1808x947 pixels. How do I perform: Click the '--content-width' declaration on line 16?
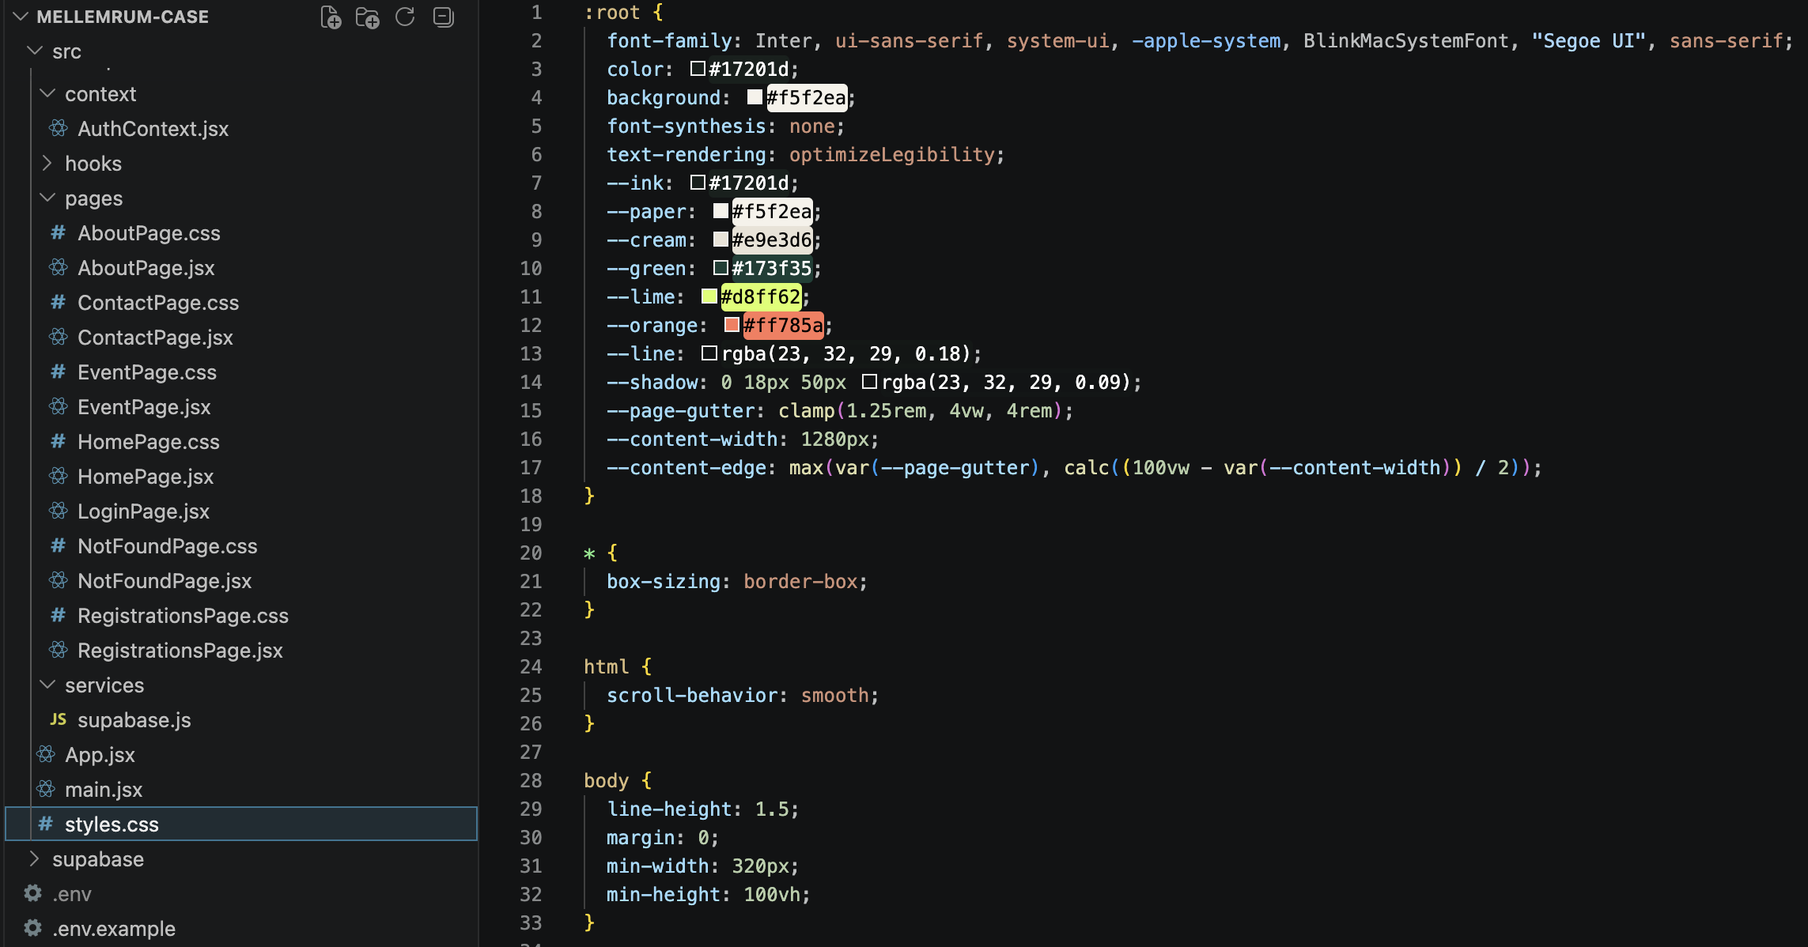pyautogui.click(x=743, y=439)
